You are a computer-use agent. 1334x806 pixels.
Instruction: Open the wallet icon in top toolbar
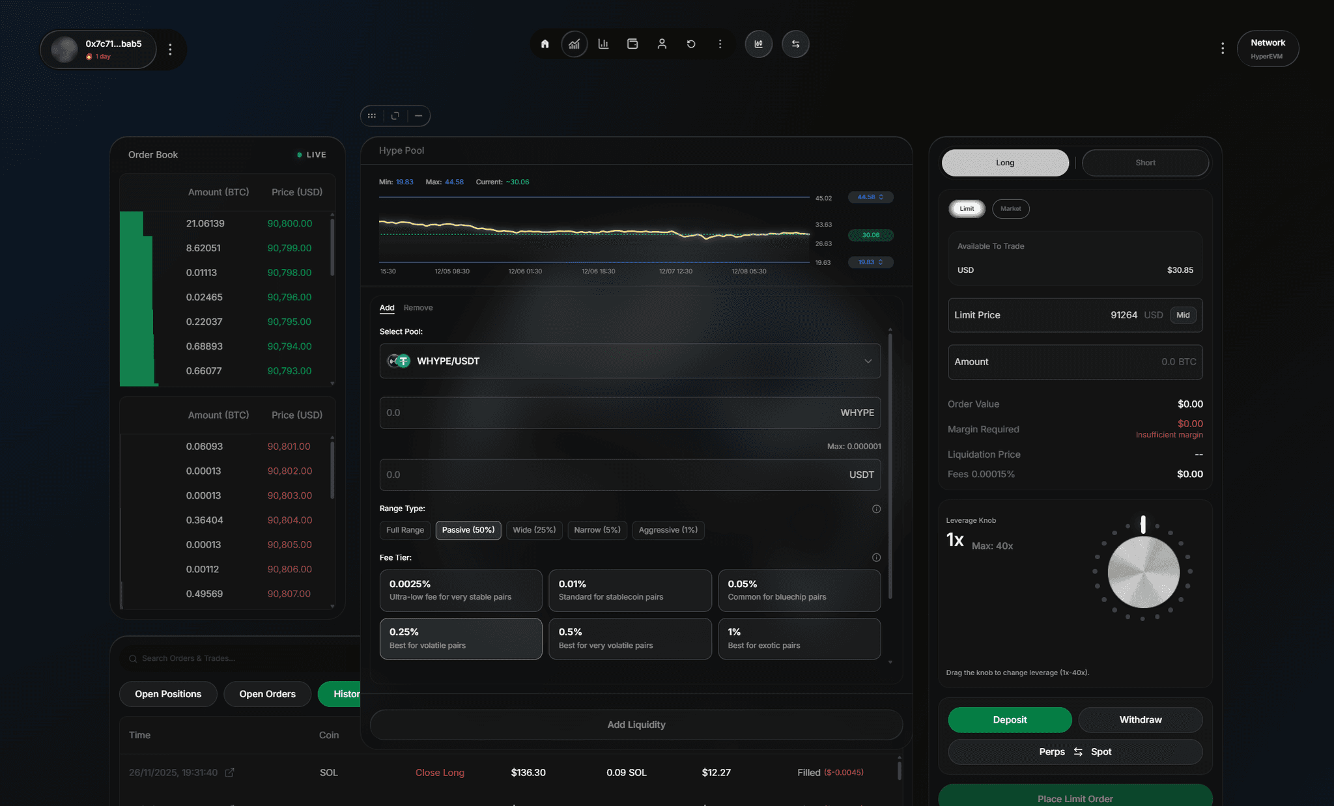(x=632, y=44)
